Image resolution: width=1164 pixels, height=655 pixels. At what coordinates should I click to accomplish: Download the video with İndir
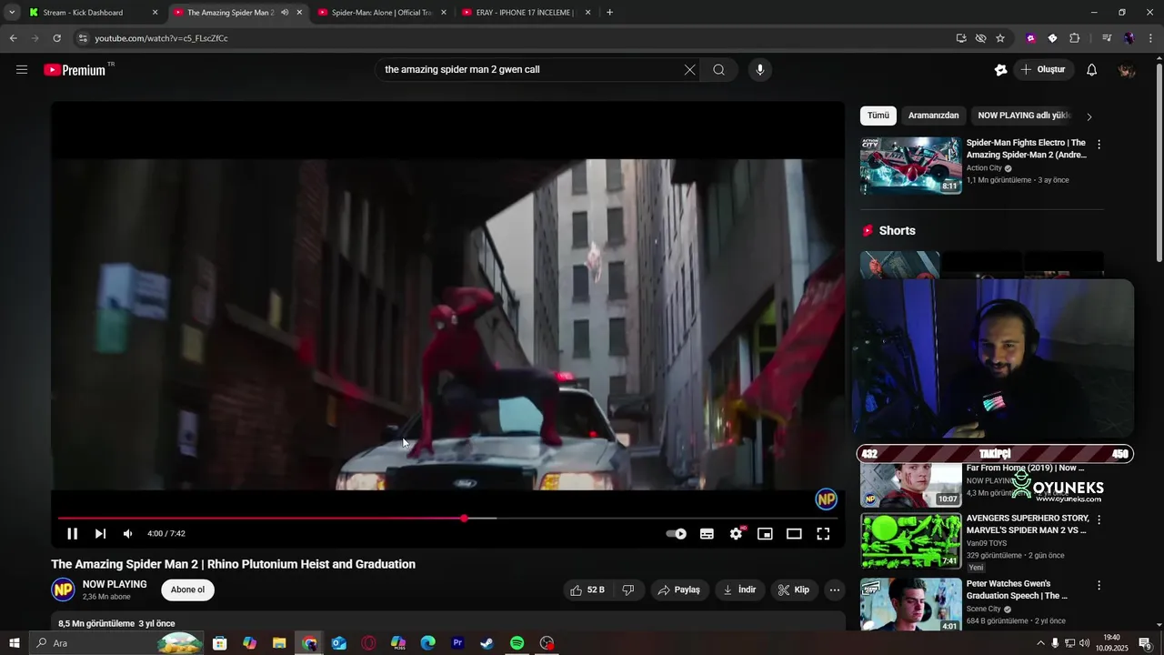coord(739,589)
